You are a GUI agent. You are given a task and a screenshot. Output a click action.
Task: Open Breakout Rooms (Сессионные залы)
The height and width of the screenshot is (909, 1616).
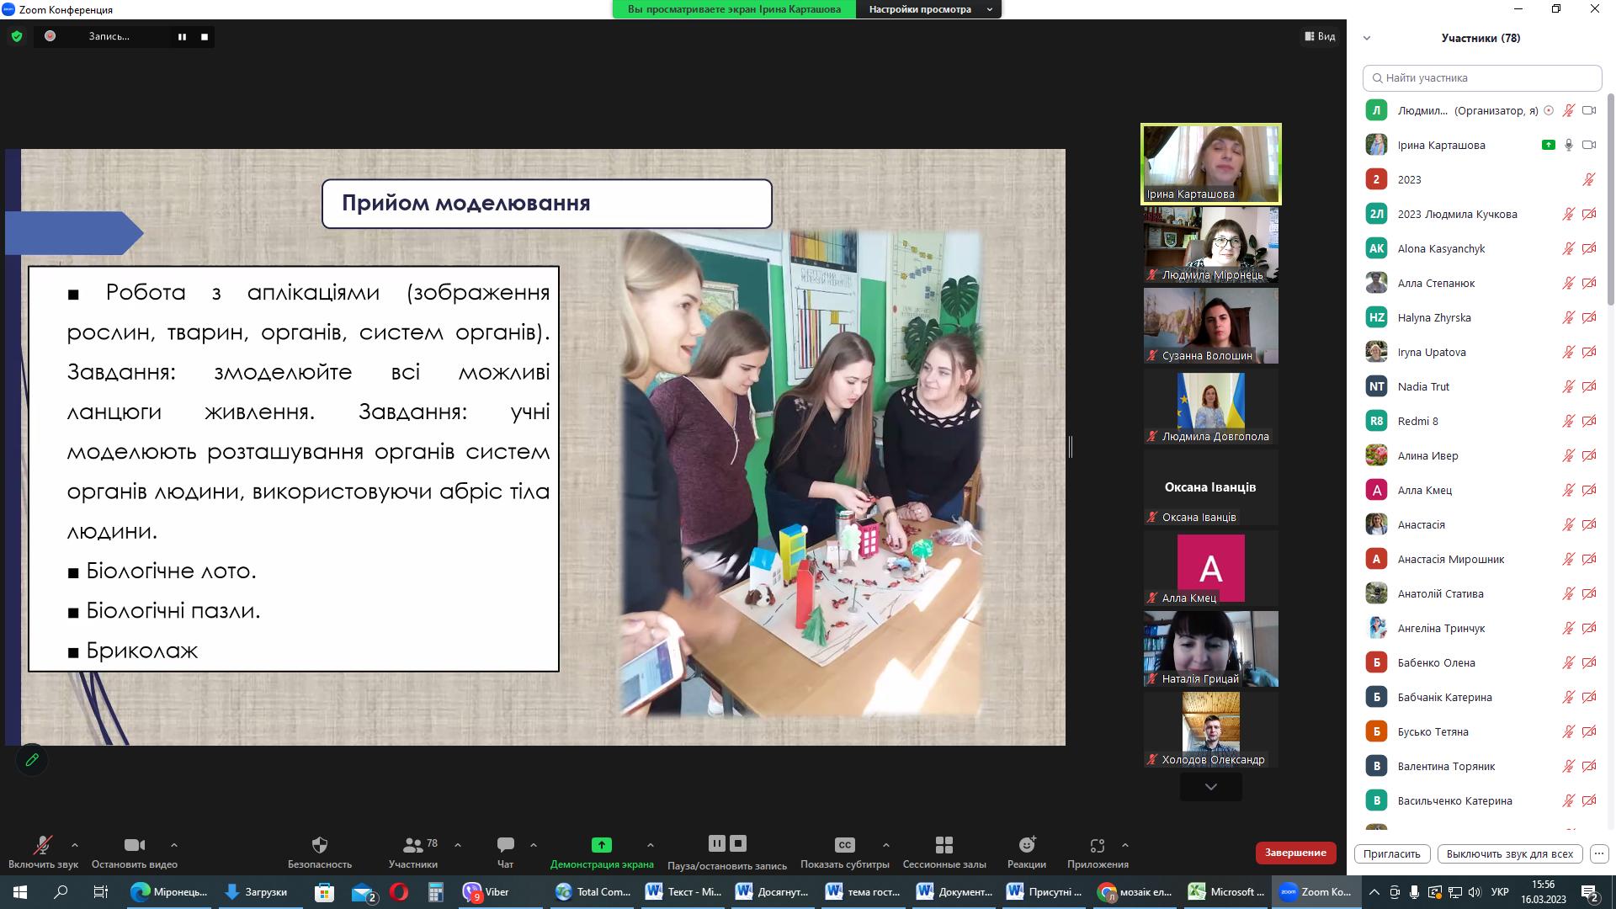(x=944, y=845)
